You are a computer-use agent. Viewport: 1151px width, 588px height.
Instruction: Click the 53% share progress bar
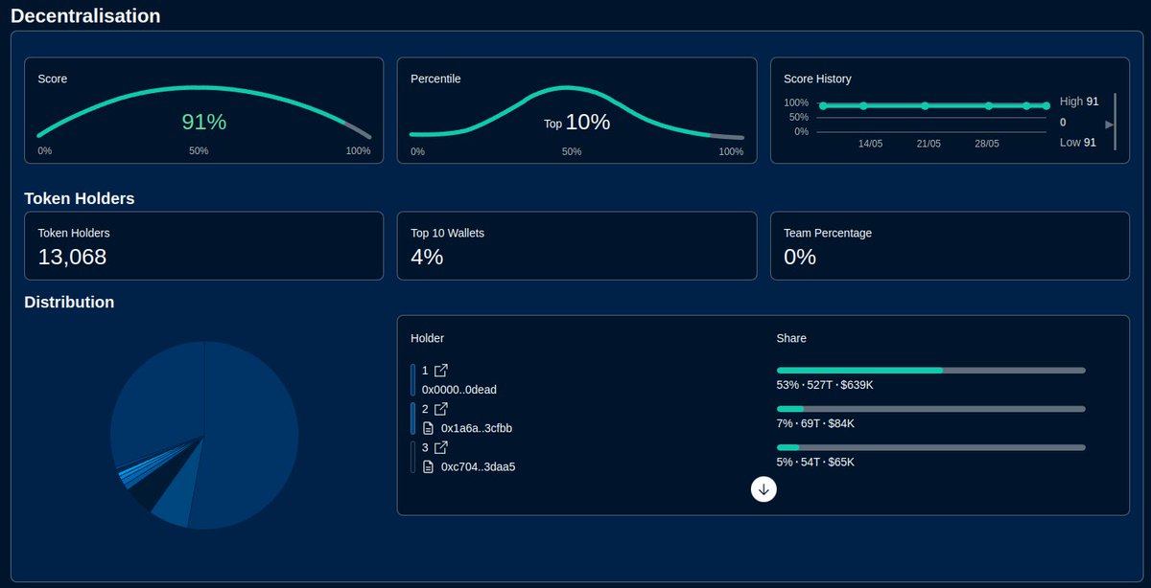930,371
